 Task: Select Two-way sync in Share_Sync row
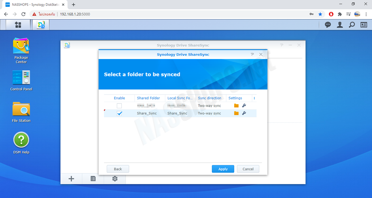pos(209,114)
